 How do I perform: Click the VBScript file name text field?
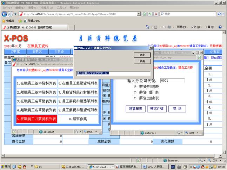[113, 74]
